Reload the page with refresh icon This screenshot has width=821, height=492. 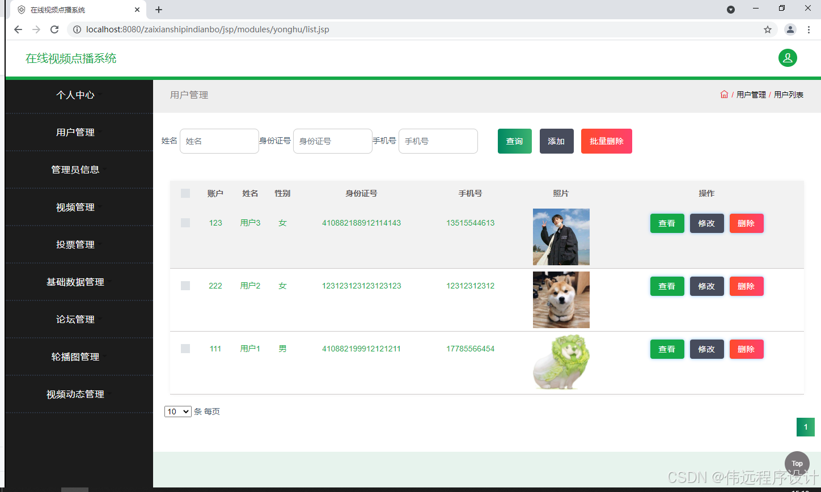click(x=54, y=29)
